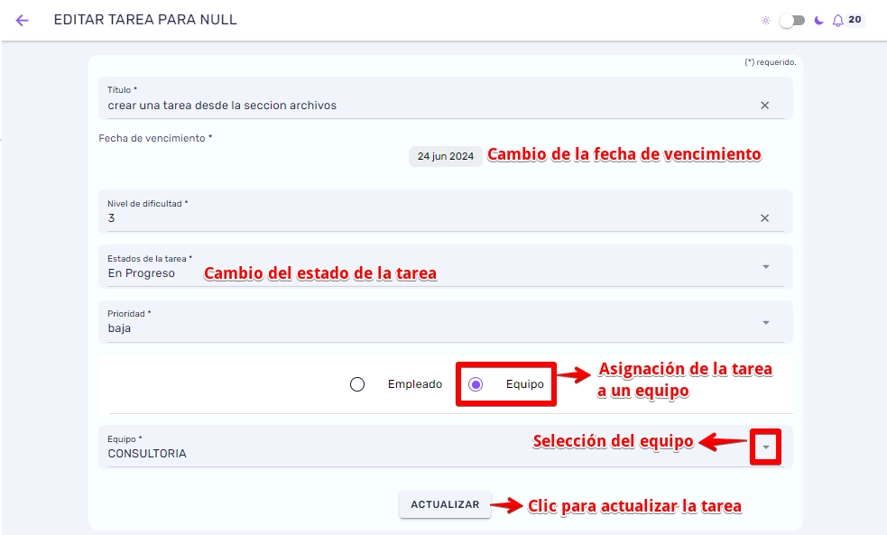Click the Empleado option label
Viewport: 887px width, 535px height.
coord(415,384)
